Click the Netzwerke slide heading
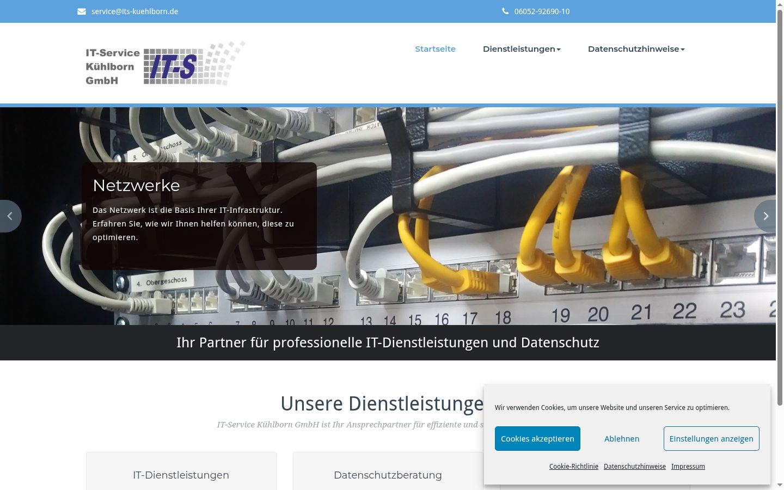784x490 pixels. (136, 186)
